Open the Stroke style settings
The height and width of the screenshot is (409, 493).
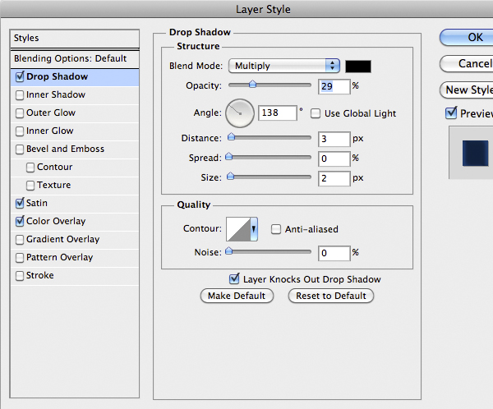point(39,276)
